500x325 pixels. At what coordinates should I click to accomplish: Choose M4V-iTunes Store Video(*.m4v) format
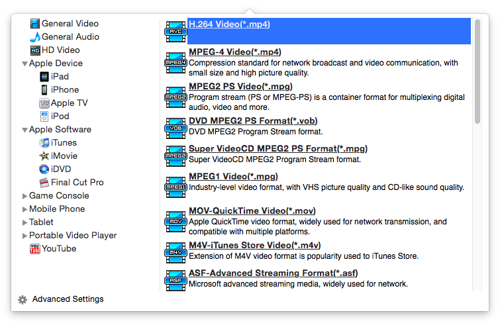coord(255,245)
